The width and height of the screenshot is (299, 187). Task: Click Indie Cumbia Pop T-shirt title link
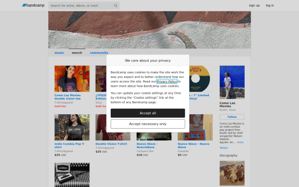point(69,146)
